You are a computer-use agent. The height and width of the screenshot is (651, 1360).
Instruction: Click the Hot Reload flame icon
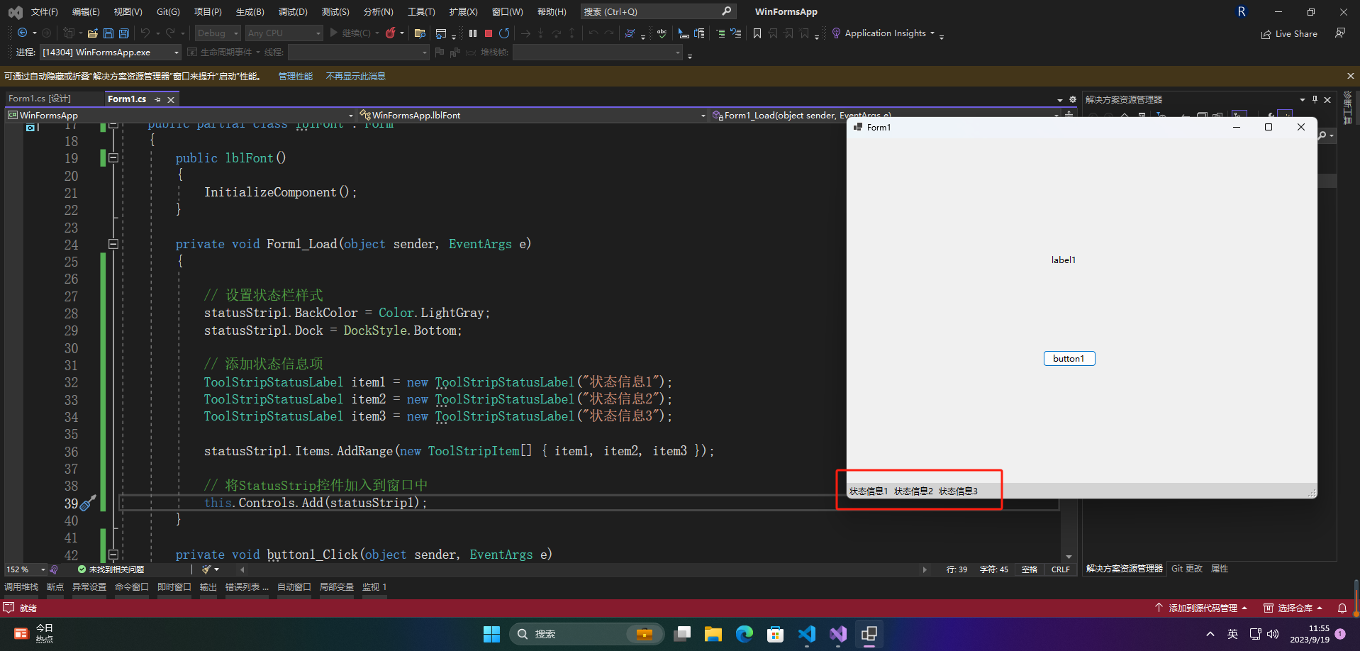click(390, 33)
